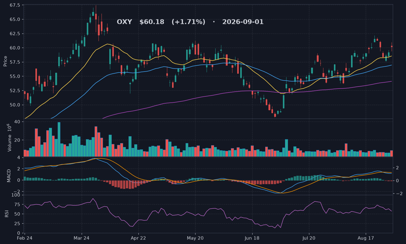Click the Jun 18 date axis label
This screenshot has width=406, height=244.
pos(252,238)
